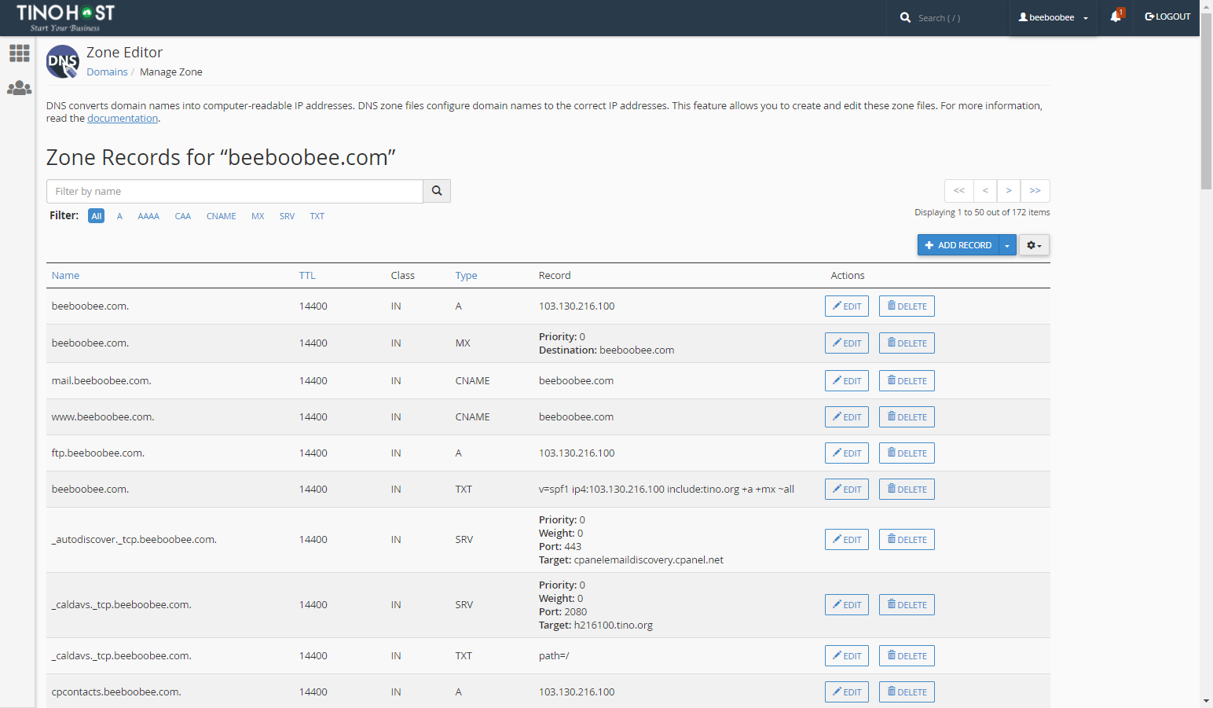1213x708 pixels.
Task: Edit the _caldavs._tcp SRV record
Action: tap(847, 605)
